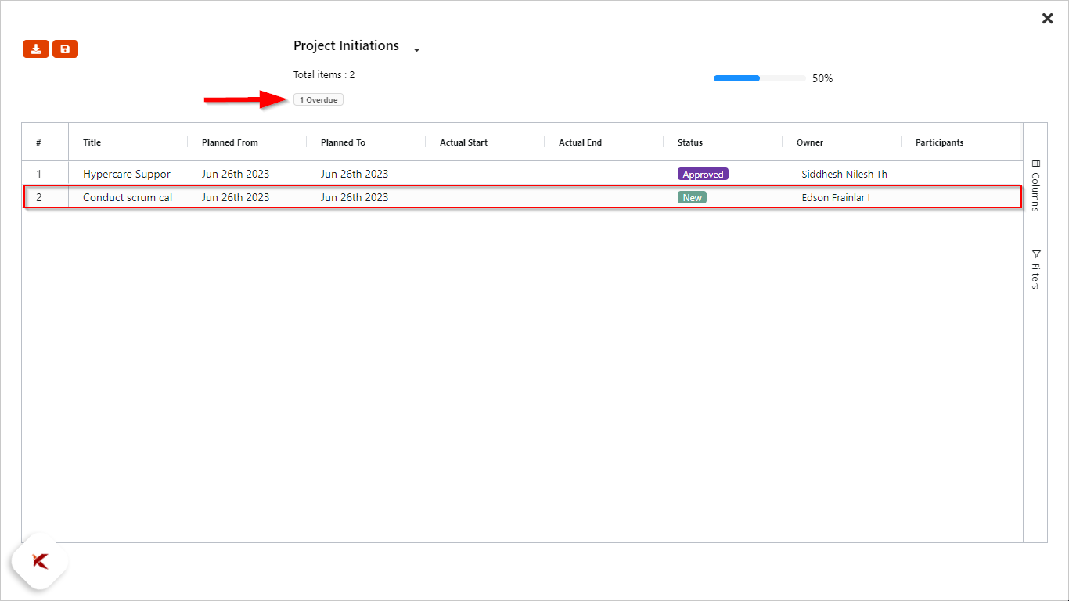Expand the Project Initiations title dropdown
Screen dimensions: 1069x601
coord(416,49)
